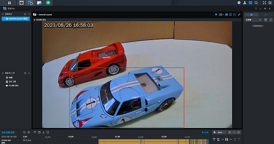
Task: Click the green play application icon
Action: tap(48, 3)
